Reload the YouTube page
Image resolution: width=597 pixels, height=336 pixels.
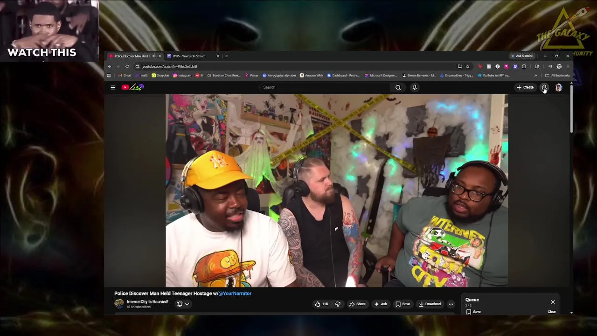tap(127, 66)
